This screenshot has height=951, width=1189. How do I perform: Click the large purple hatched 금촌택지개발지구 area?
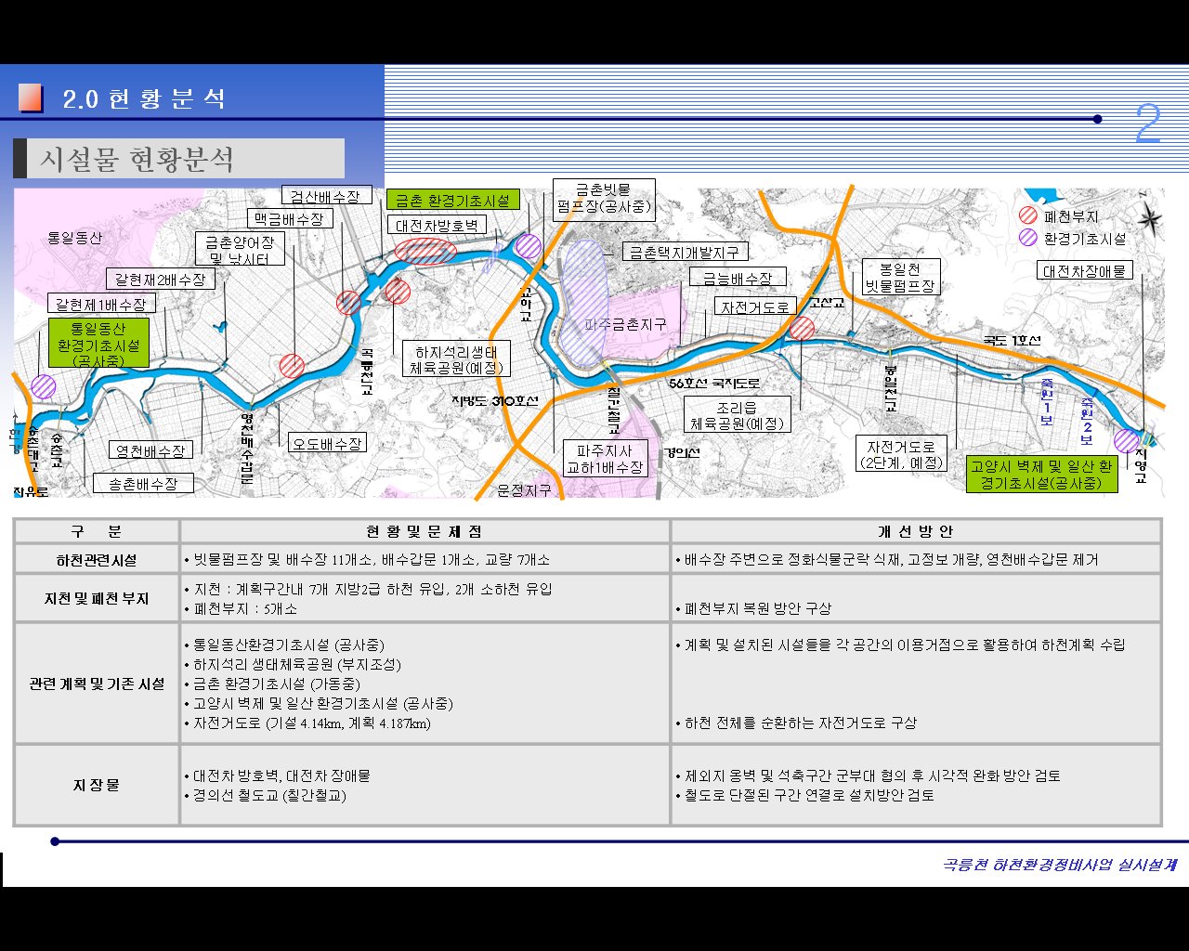pyautogui.click(x=583, y=302)
